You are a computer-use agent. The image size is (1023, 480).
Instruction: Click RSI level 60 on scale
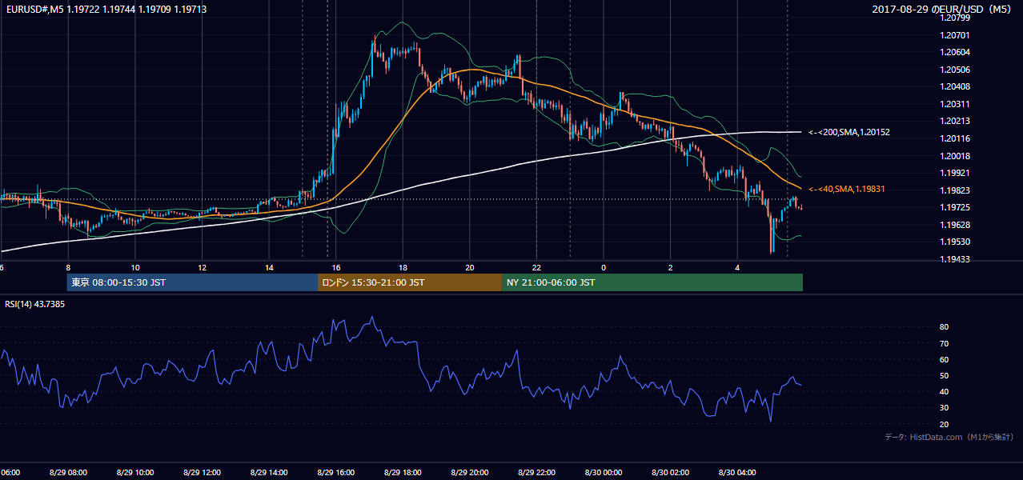[x=945, y=360]
